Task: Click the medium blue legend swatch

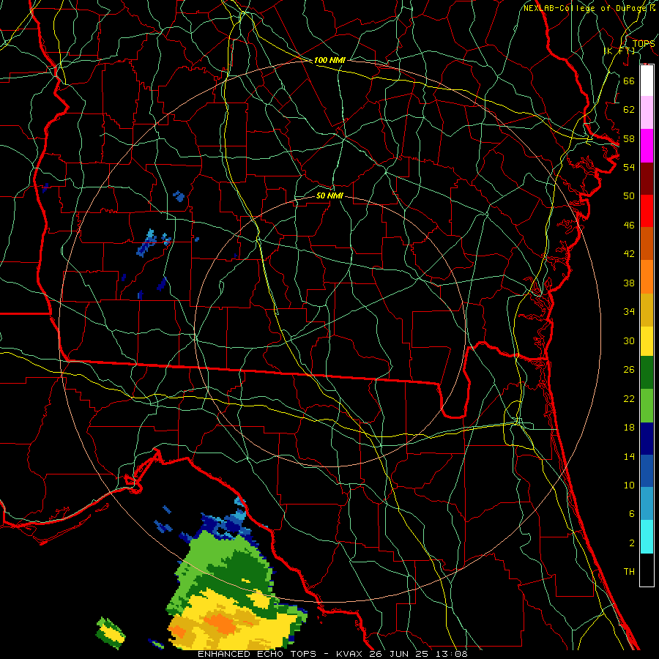Action: pyautogui.click(x=647, y=471)
